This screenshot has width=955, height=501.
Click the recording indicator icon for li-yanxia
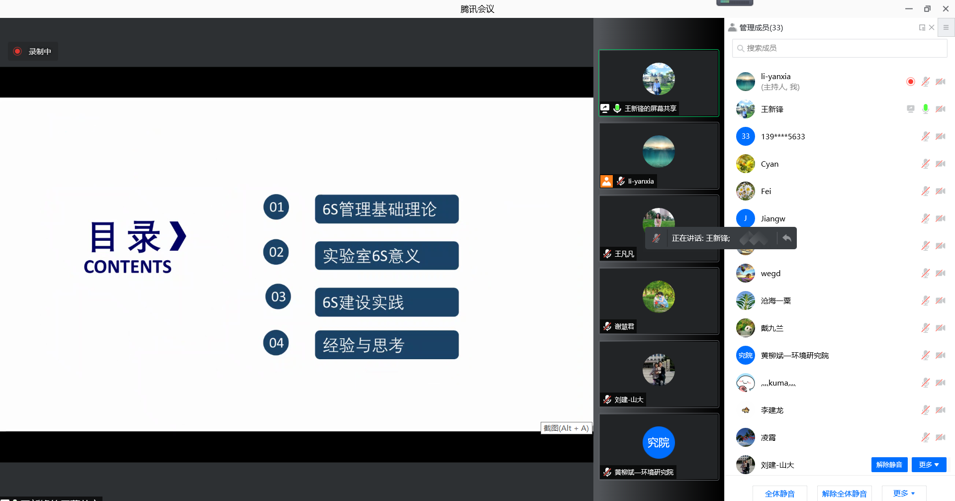[910, 82]
